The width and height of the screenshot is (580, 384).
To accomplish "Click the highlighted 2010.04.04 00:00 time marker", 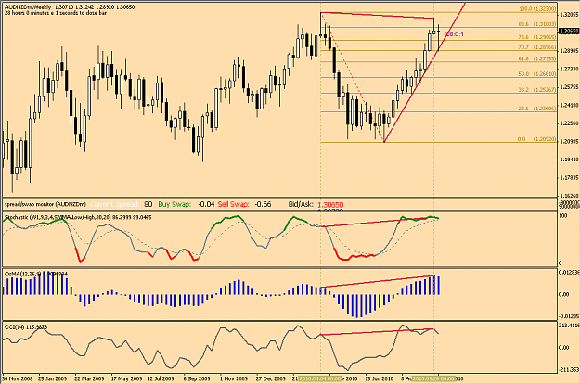I will click(320, 378).
